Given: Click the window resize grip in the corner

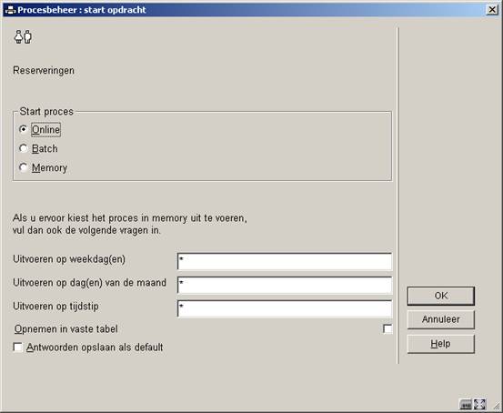Looking at the screenshot, I should click(496, 406).
